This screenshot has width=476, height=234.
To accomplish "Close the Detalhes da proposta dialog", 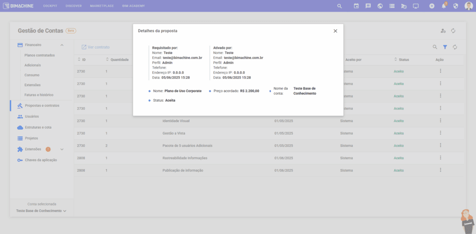I will [x=335, y=31].
